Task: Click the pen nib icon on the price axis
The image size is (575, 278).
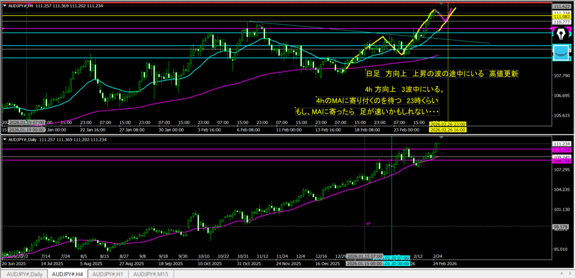Action: (561, 34)
